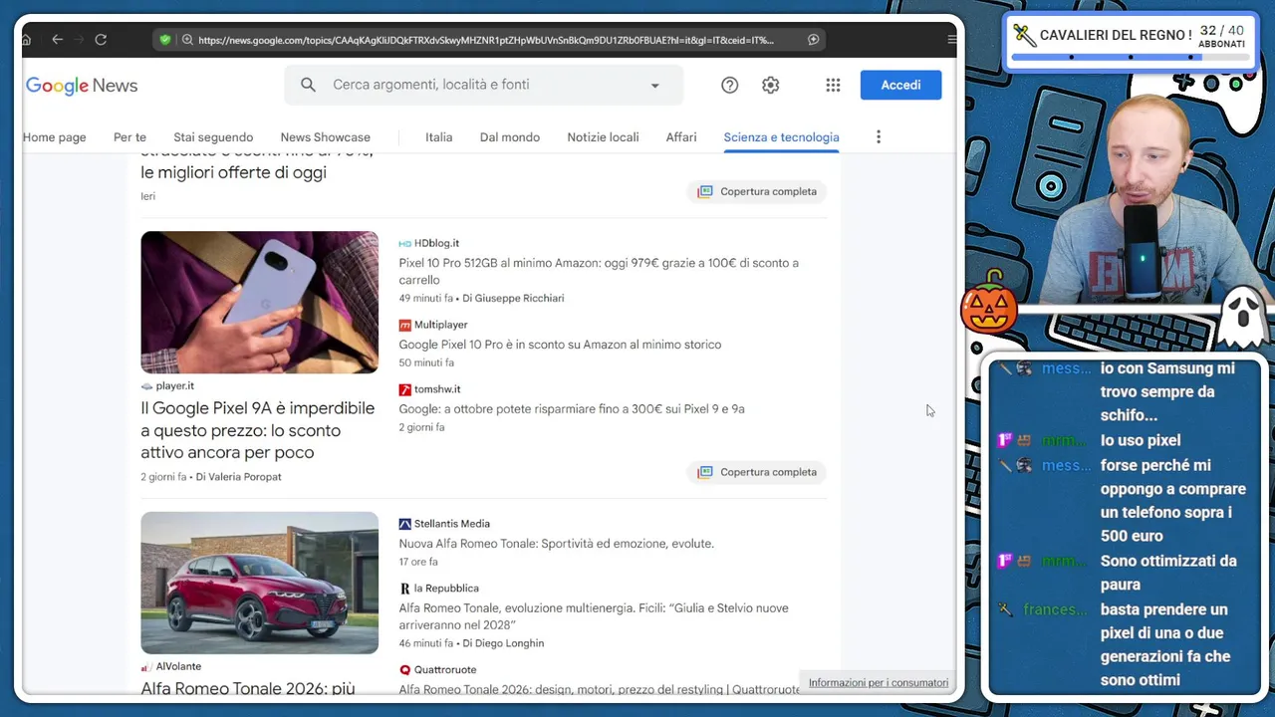Click the HDblog.it source logo
The width and height of the screenshot is (1275, 717).
pyautogui.click(x=404, y=243)
